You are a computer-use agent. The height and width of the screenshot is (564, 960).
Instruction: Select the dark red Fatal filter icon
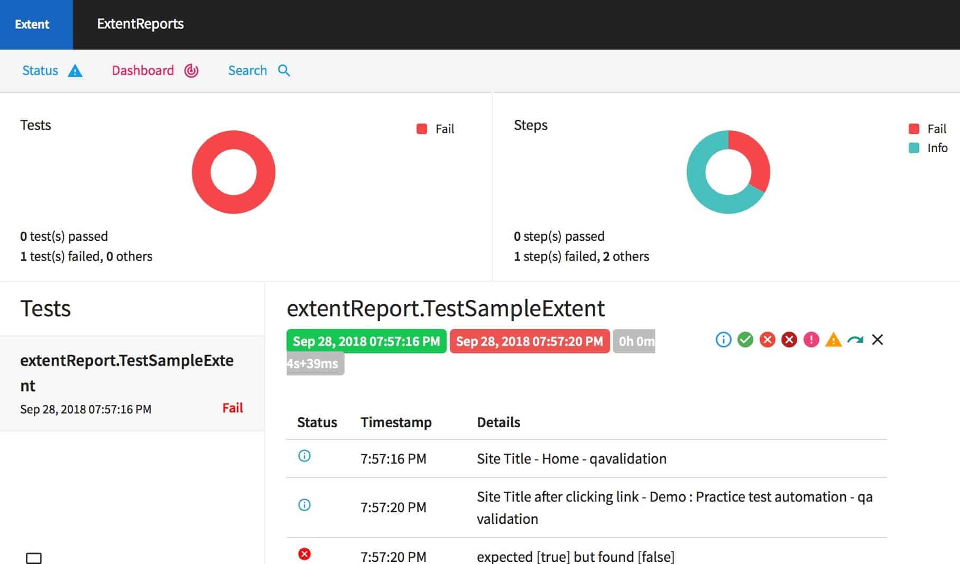pos(789,341)
